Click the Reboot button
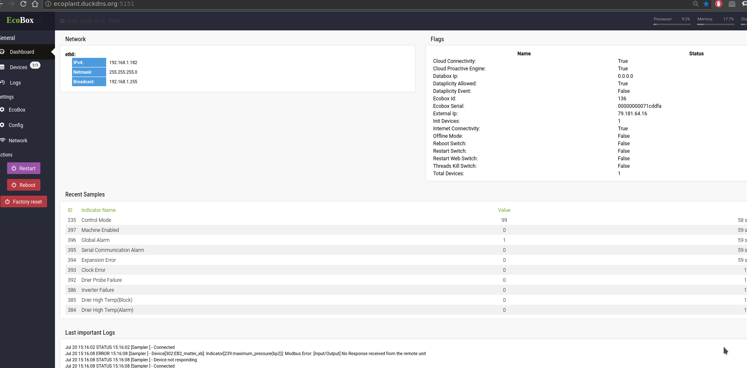Screen dimensions: 747x368 coord(24,185)
